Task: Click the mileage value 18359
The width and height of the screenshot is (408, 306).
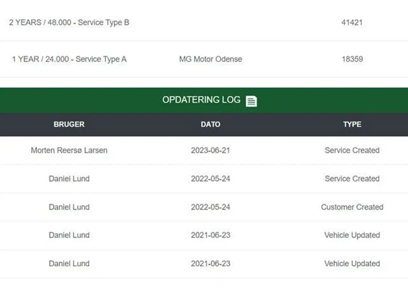Action: pyautogui.click(x=352, y=59)
